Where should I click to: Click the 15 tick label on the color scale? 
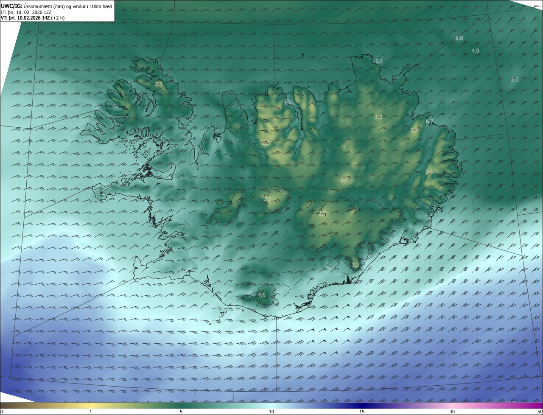click(362, 412)
